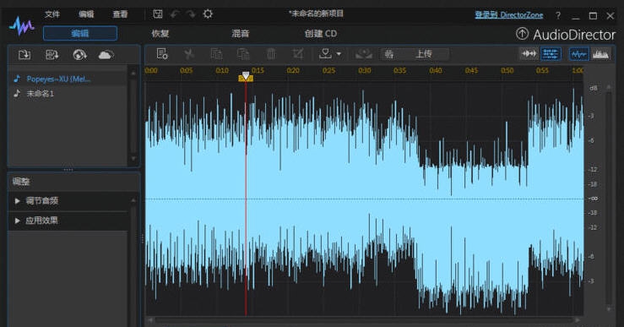Toggle the channel split view icon
624x327 pixels.
[x=529, y=54]
